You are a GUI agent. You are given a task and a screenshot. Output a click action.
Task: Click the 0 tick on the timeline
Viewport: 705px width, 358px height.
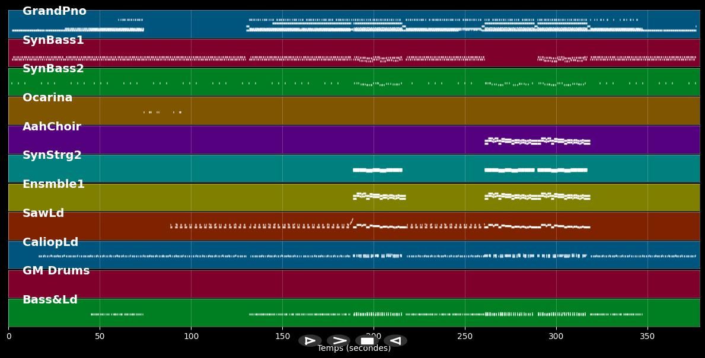tap(8, 336)
